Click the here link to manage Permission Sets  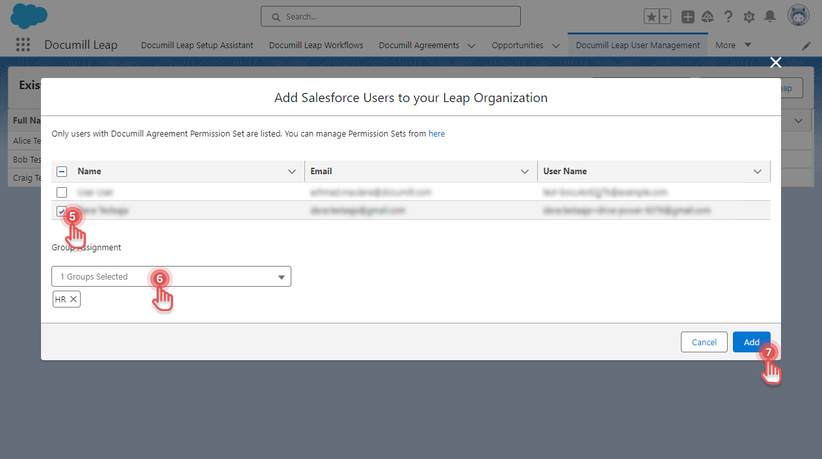point(436,133)
